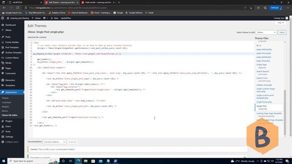
Task: Open the Templates sidebar menu
Action: (10, 85)
